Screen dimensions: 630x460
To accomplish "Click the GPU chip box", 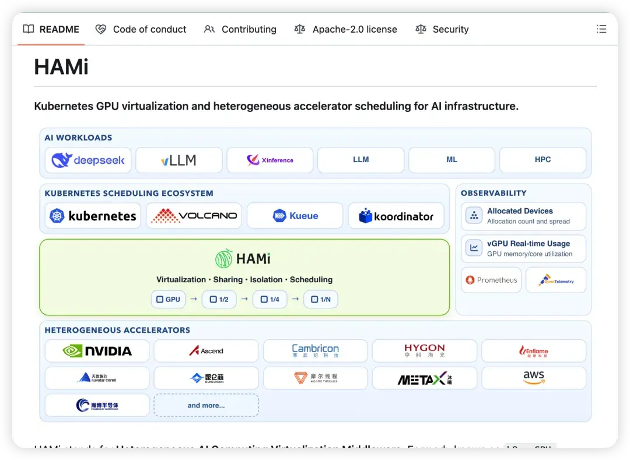I will (x=169, y=300).
